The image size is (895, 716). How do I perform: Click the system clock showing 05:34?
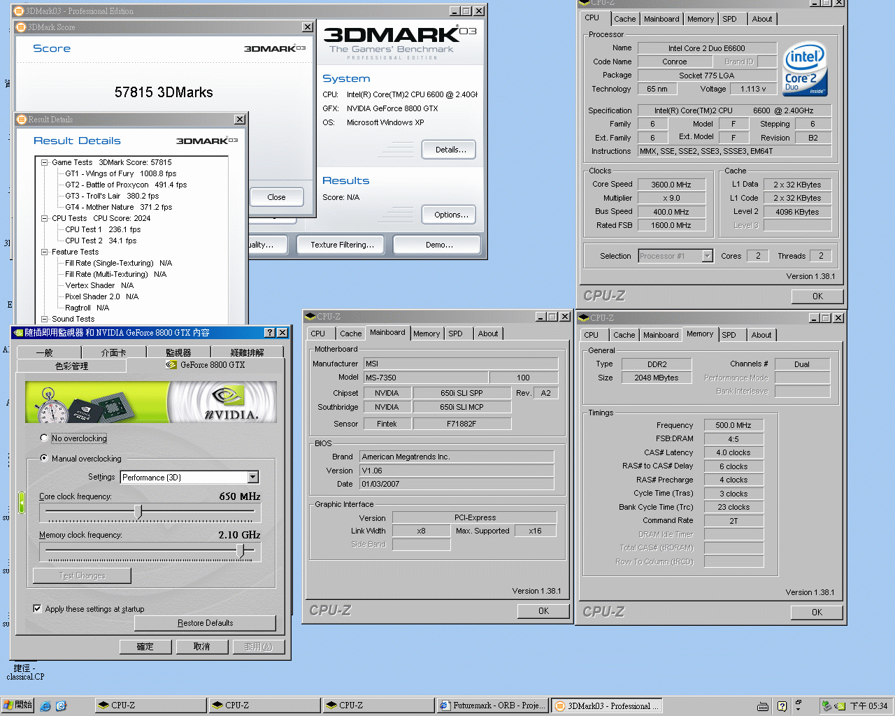point(868,706)
